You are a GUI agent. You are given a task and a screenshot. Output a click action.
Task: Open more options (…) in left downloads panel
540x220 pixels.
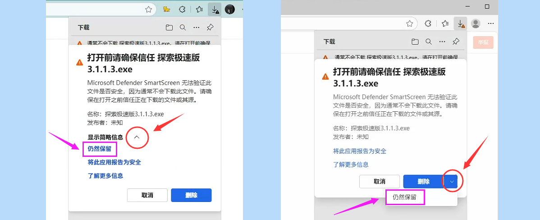[196, 27]
